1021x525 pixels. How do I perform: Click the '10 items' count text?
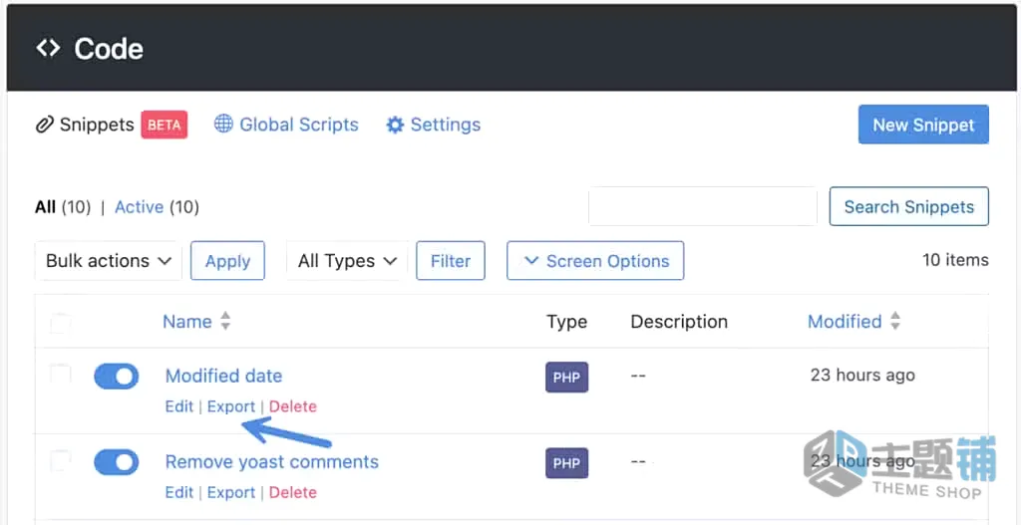955,260
